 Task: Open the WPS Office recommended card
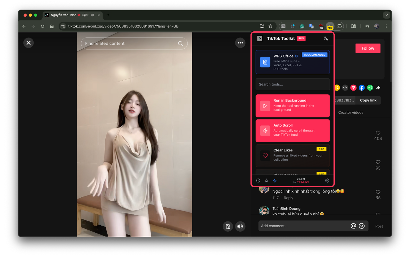[x=293, y=62]
